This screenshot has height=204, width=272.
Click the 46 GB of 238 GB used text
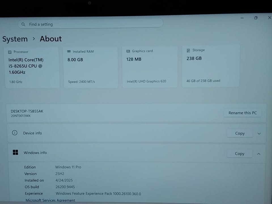tap(203, 81)
